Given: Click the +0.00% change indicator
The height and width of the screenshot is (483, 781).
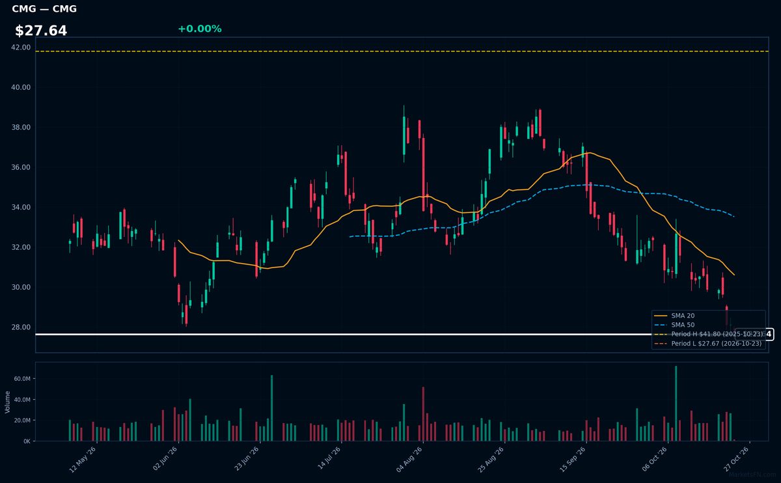Looking at the screenshot, I should coord(200,29).
